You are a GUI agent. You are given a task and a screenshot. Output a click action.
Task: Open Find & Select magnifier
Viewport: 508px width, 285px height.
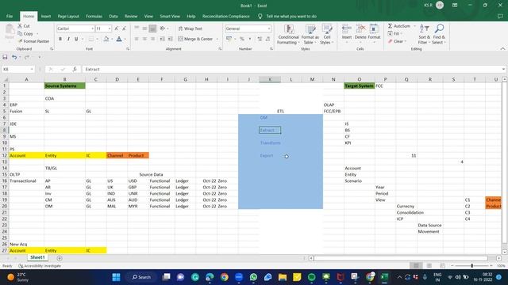coord(439,34)
